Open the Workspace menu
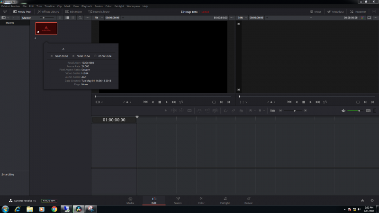Image resolution: width=379 pixels, height=213 pixels. [133, 6]
